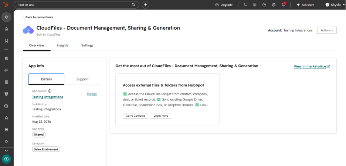The width and height of the screenshot is (346, 166).
Task: Focus the Find or Ask search field
Action: coord(77,5)
